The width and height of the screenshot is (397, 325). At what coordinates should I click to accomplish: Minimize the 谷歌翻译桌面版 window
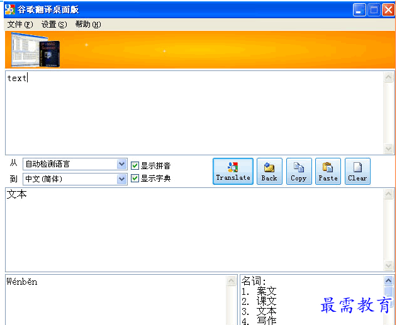pyautogui.click(x=359, y=10)
